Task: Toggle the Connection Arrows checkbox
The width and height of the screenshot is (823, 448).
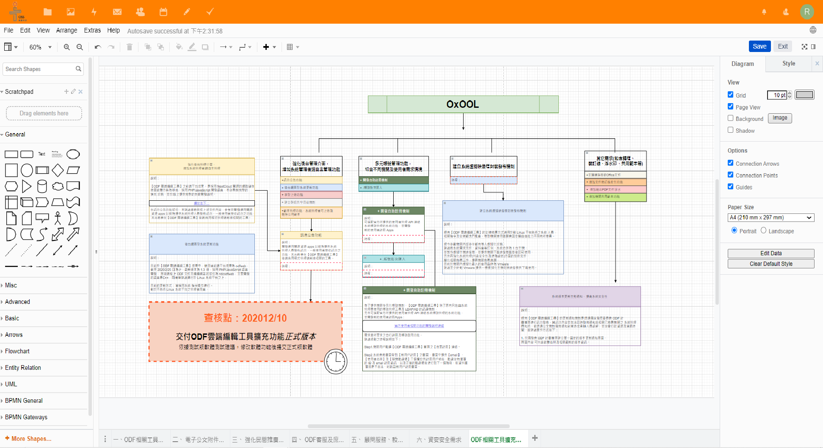Action: 731,163
